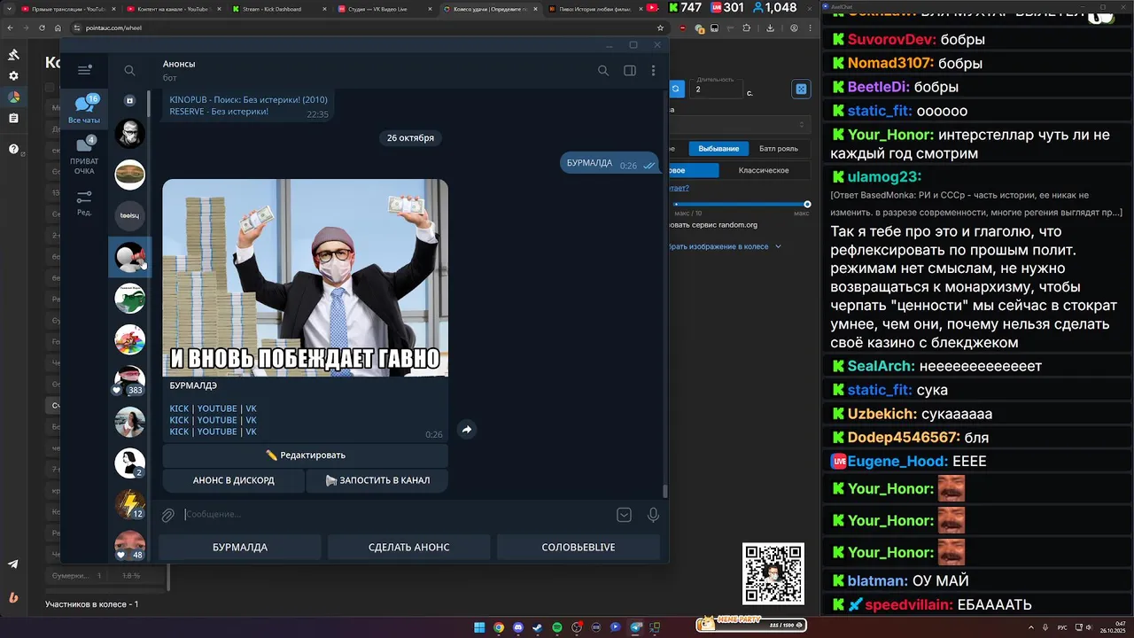Search within the Анонсы chat
The image size is (1134, 638).
[x=603, y=71]
